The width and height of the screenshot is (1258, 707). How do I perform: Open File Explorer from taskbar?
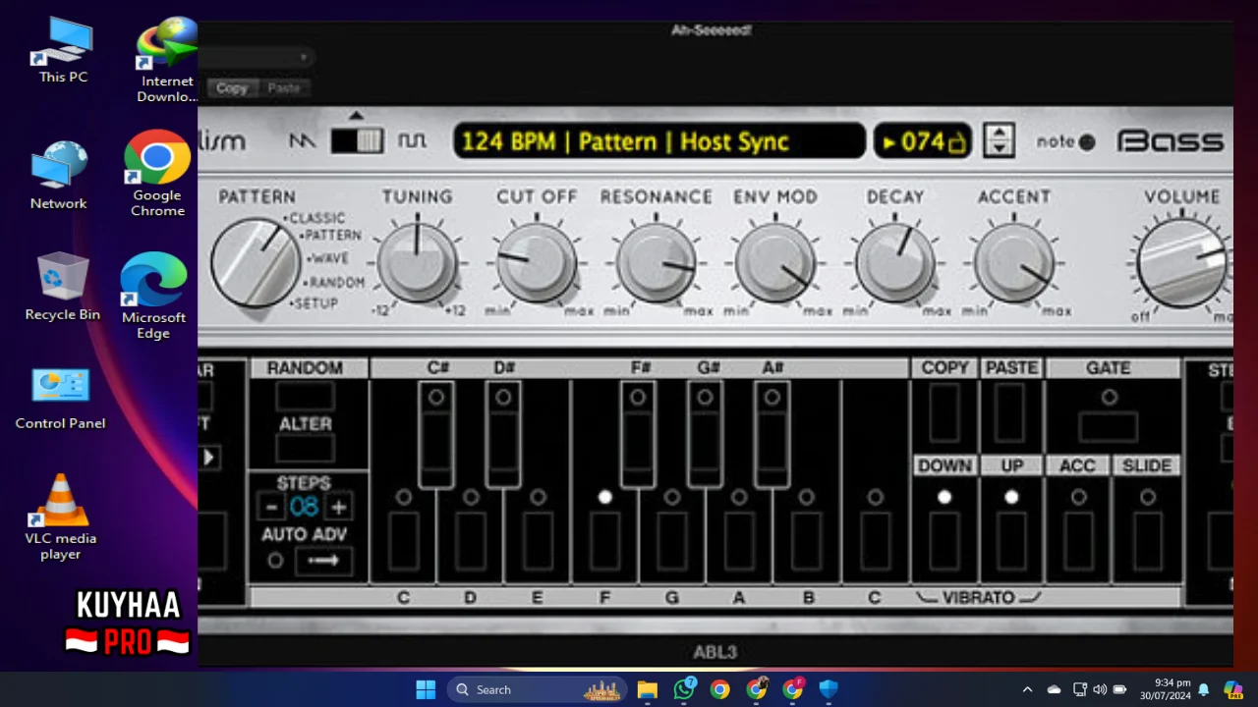pyautogui.click(x=647, y=689)
